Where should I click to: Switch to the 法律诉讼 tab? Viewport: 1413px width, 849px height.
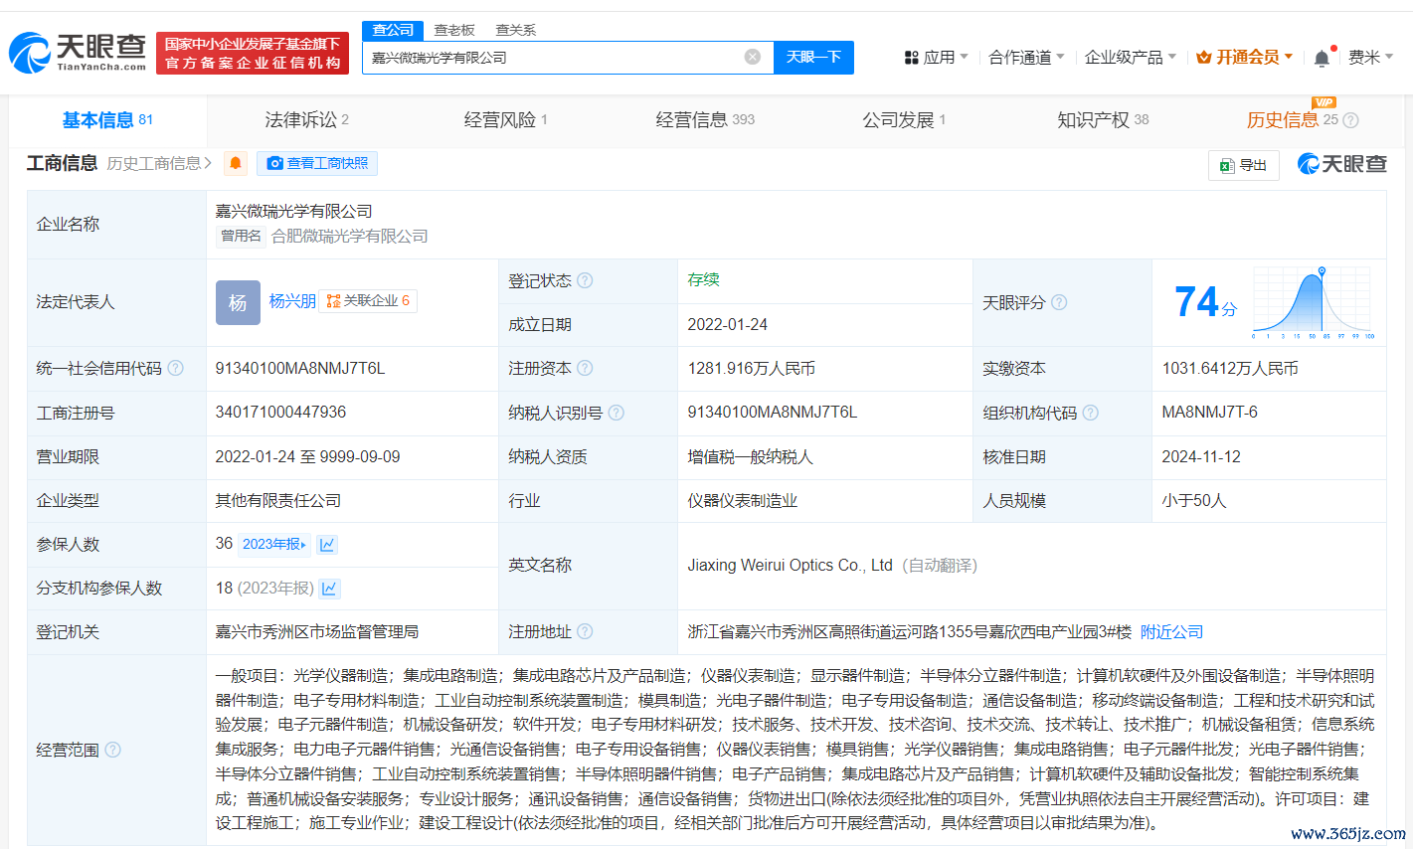(306, 120)
